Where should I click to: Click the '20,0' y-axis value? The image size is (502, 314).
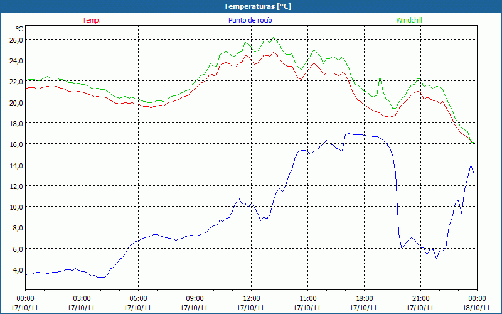[16, 103]
